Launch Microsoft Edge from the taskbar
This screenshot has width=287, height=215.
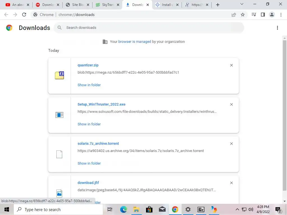coord(124,209)
